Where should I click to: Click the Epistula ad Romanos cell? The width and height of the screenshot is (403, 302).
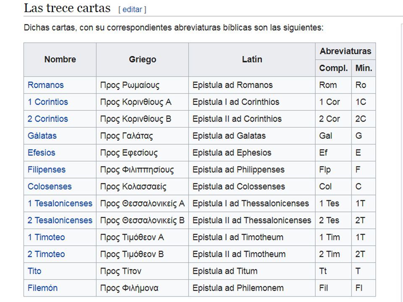[252, 85]
